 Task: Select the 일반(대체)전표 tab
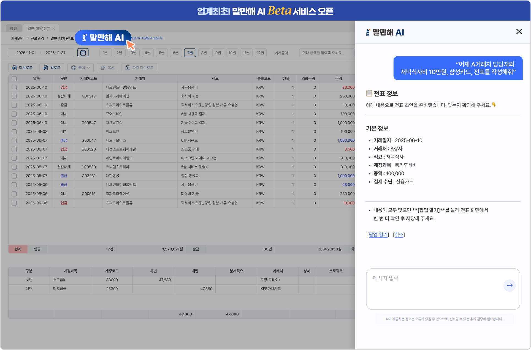coord(39,28)
